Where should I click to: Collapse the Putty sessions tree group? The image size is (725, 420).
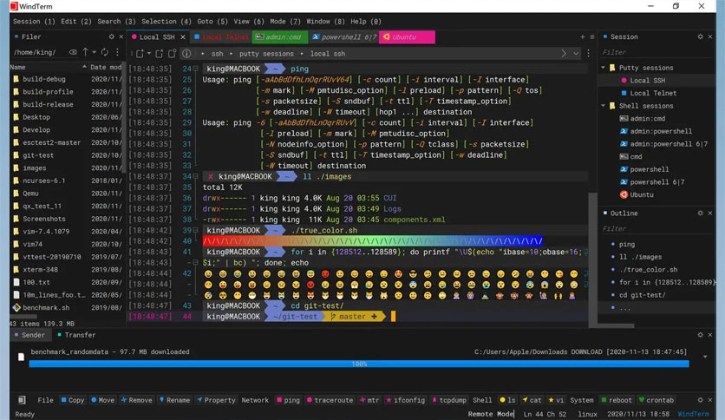click(604, 68)
